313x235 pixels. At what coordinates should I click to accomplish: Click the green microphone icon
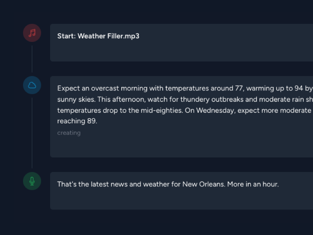pyautogui.click(x=32, y=181)
